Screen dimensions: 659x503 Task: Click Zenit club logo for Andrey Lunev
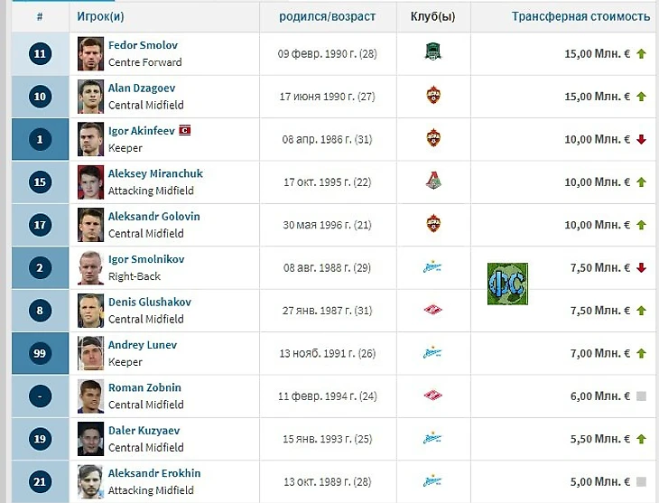(x=433, y=353)
